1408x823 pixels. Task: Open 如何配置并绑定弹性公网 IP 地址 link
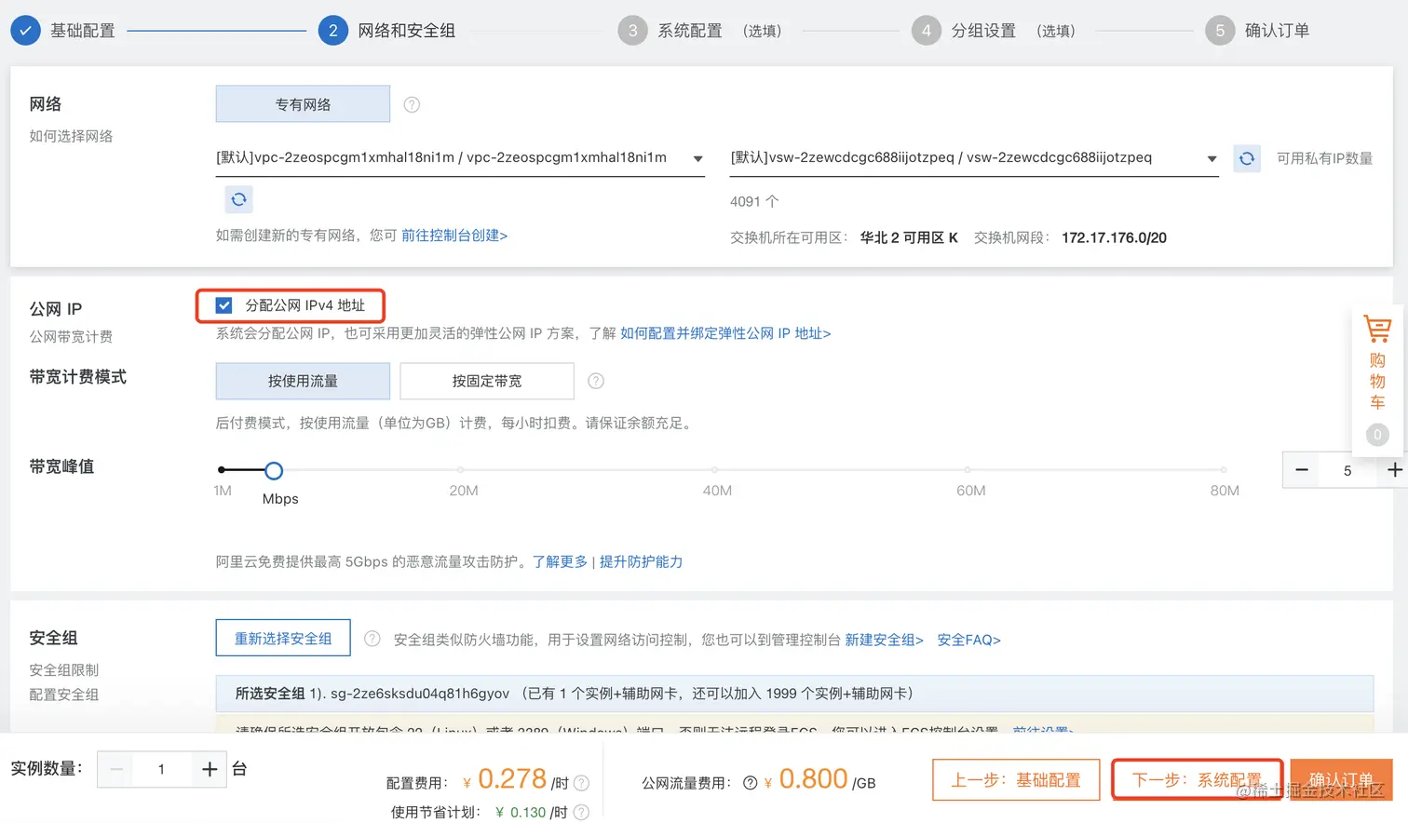point(725,333)
